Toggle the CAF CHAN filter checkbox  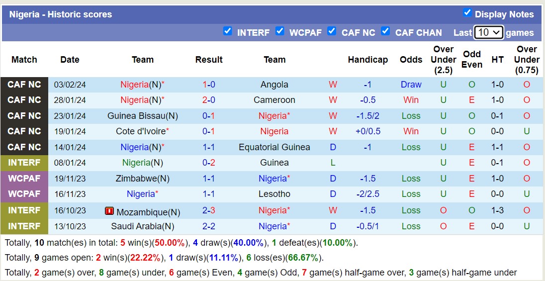pos(385,31)
